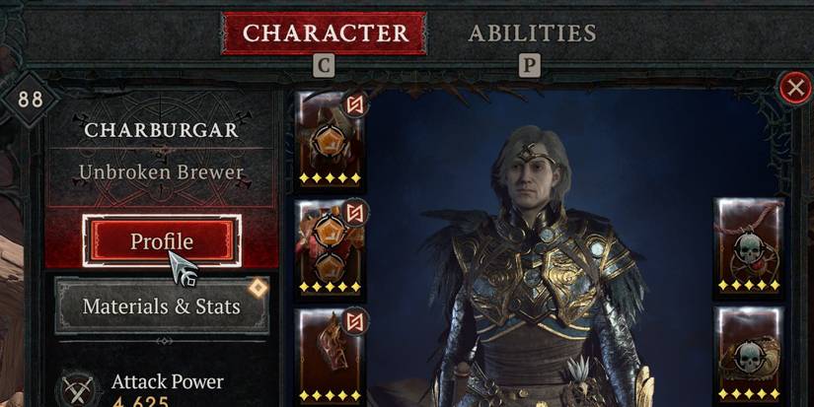This screenshot has width=814, height=407.
Task: Click the C hotkey badge under Character
Action: tap(324, 66)
